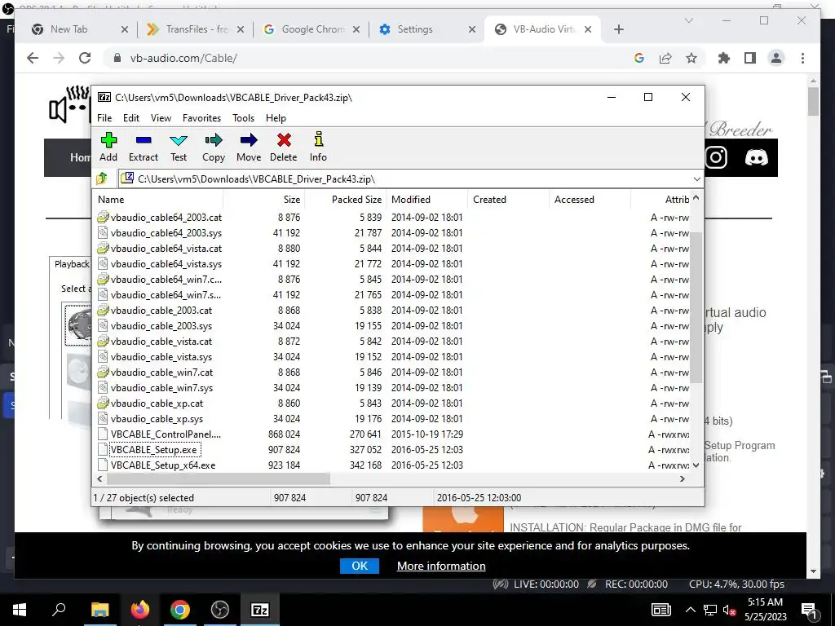
Task: Switch to the TransFiles tab
Action: 196,29
